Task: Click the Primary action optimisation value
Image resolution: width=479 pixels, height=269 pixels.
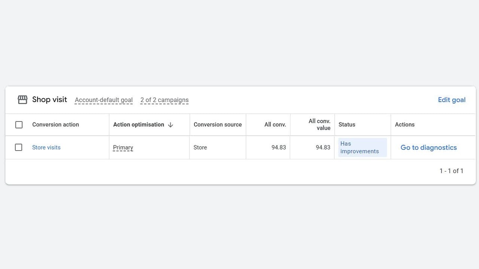Action: tap(123, 148)
